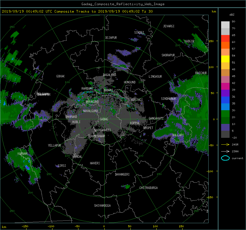246x230 pixels.
Task: Select the RAMDURG place label
Action: pyautogui.click(x=87, y=89)
